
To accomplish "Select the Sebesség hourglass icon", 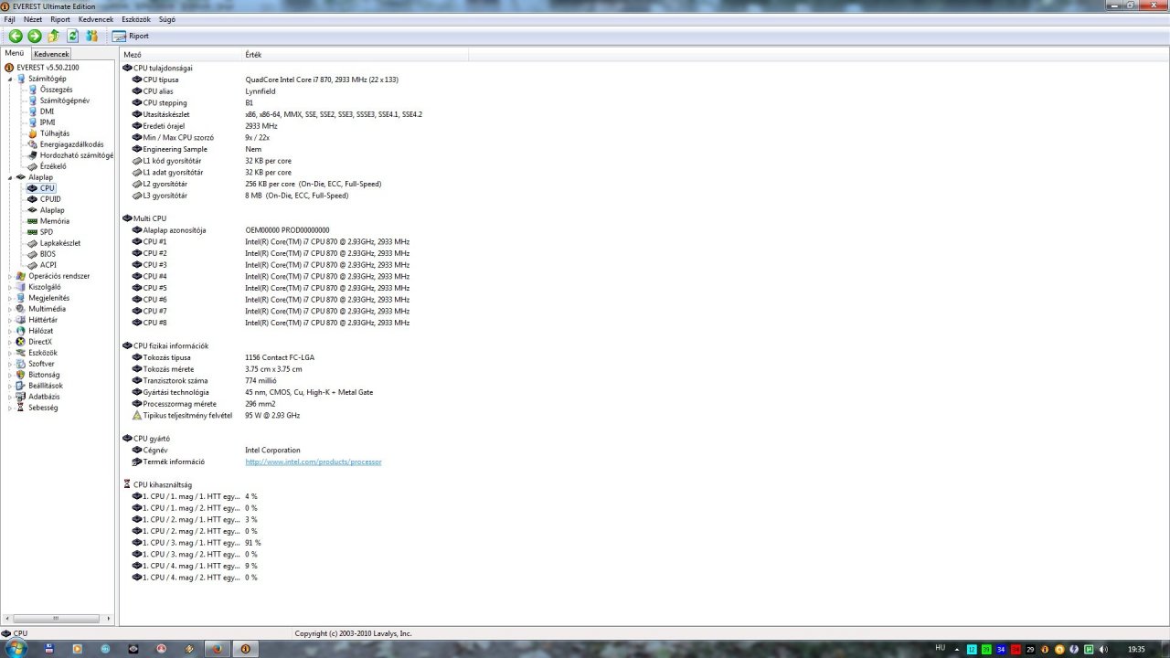I will pyautogui.click(x=21, y=408).
